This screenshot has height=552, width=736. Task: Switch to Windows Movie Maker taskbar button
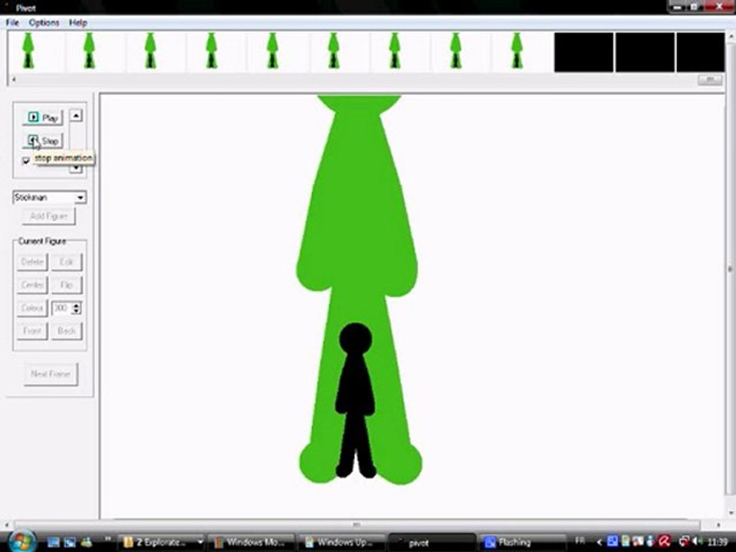[x=251, y=543]
